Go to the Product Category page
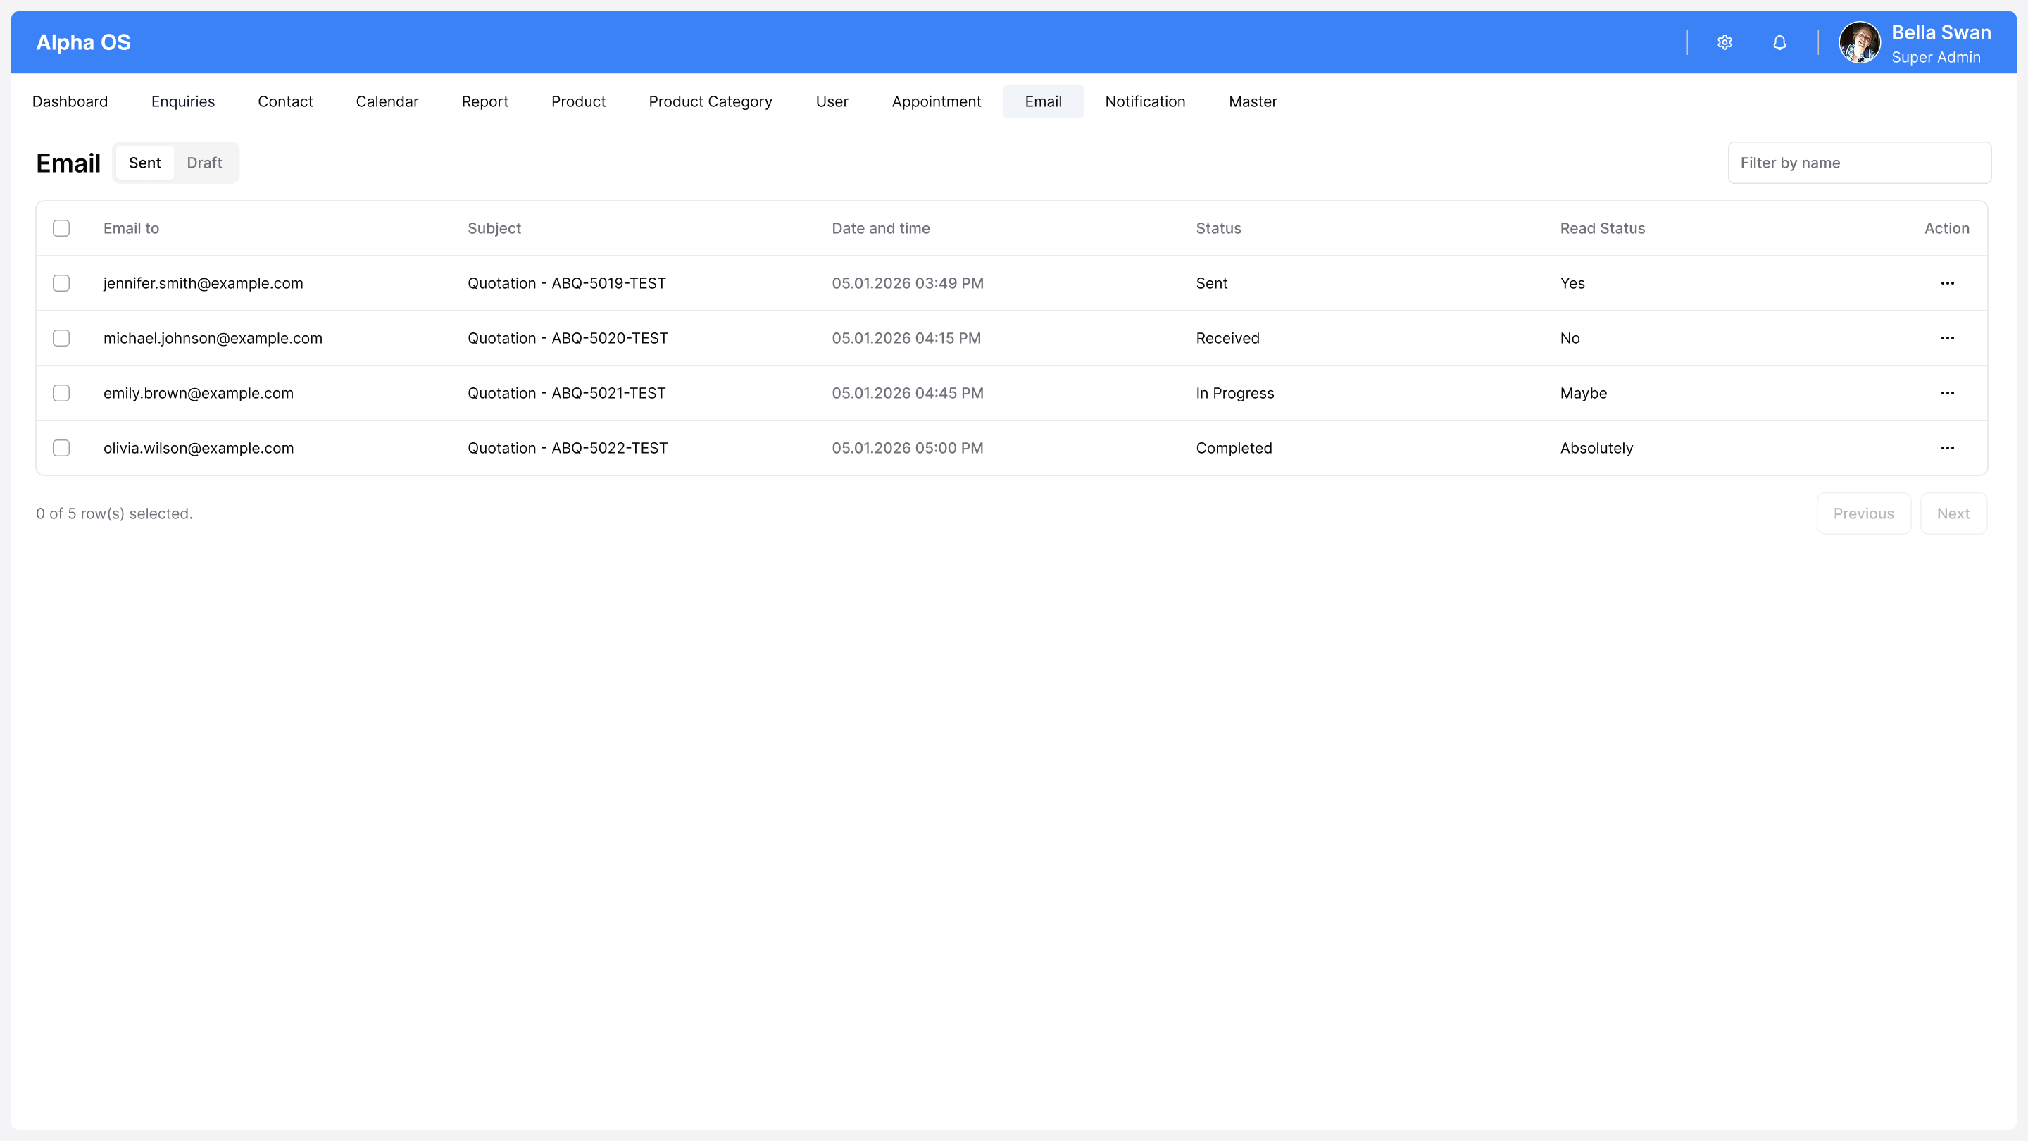Image resolution: width=2028 pixels, height=1141 pixels. tap(710, 101)
